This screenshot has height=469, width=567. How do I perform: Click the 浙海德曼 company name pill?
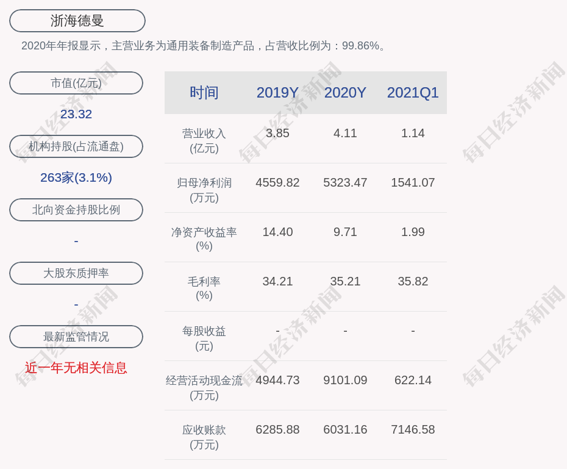coord(77,21)
